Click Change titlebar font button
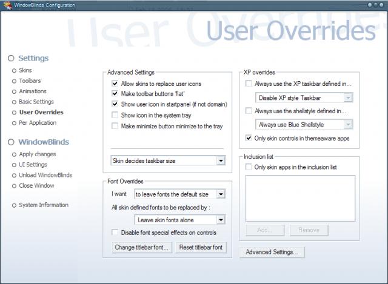Screen dimensions: 388x284 pyautogui.click(x=141, y=248)
